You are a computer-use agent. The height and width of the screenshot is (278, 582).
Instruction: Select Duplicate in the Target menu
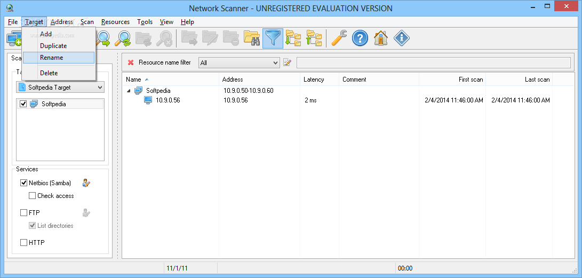[x=59, y=46]
